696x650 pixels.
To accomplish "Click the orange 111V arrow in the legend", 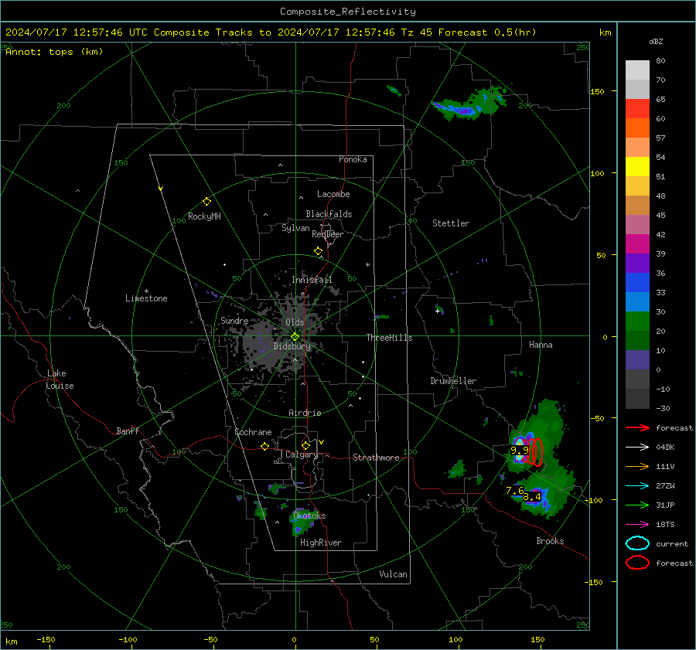I will tap(637, 466).
